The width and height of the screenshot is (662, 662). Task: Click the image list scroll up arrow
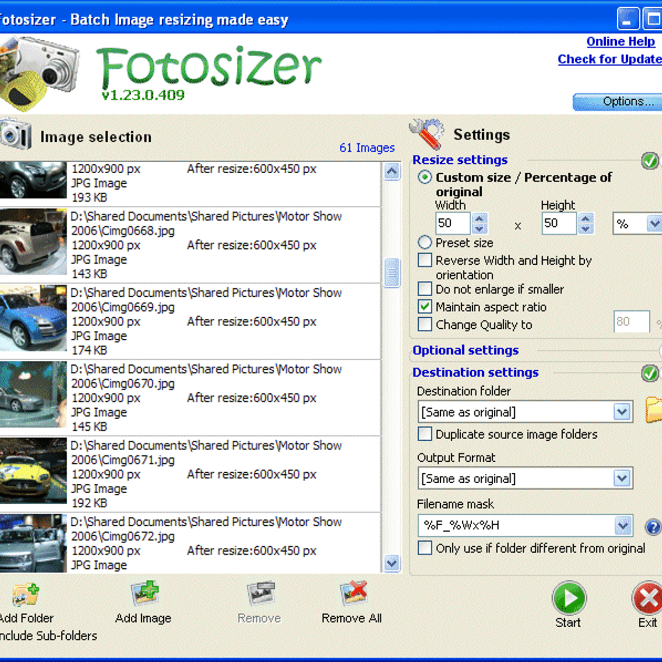click(392, 171)
